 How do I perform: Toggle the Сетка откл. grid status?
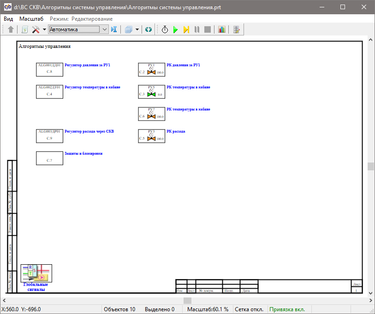point(249,309)
